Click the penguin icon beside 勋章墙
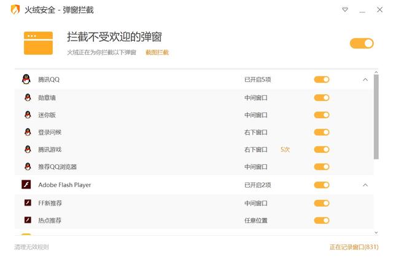393x259 pixels. pos(28,97)
